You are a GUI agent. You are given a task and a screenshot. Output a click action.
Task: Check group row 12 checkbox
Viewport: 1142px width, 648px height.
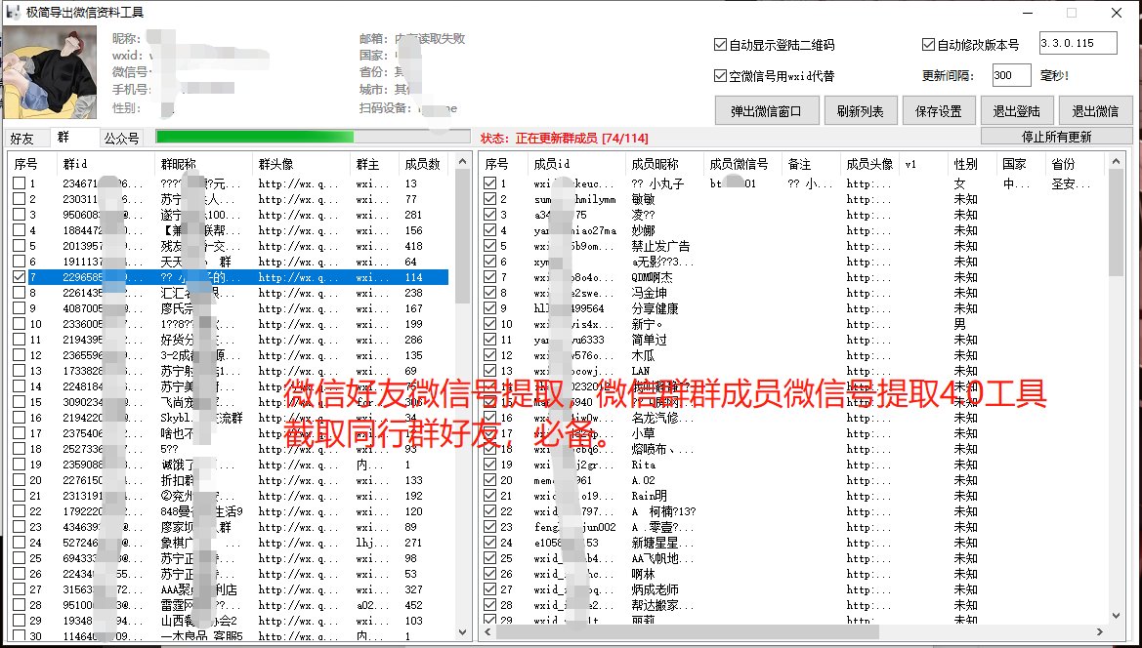[x=20, y=355]
